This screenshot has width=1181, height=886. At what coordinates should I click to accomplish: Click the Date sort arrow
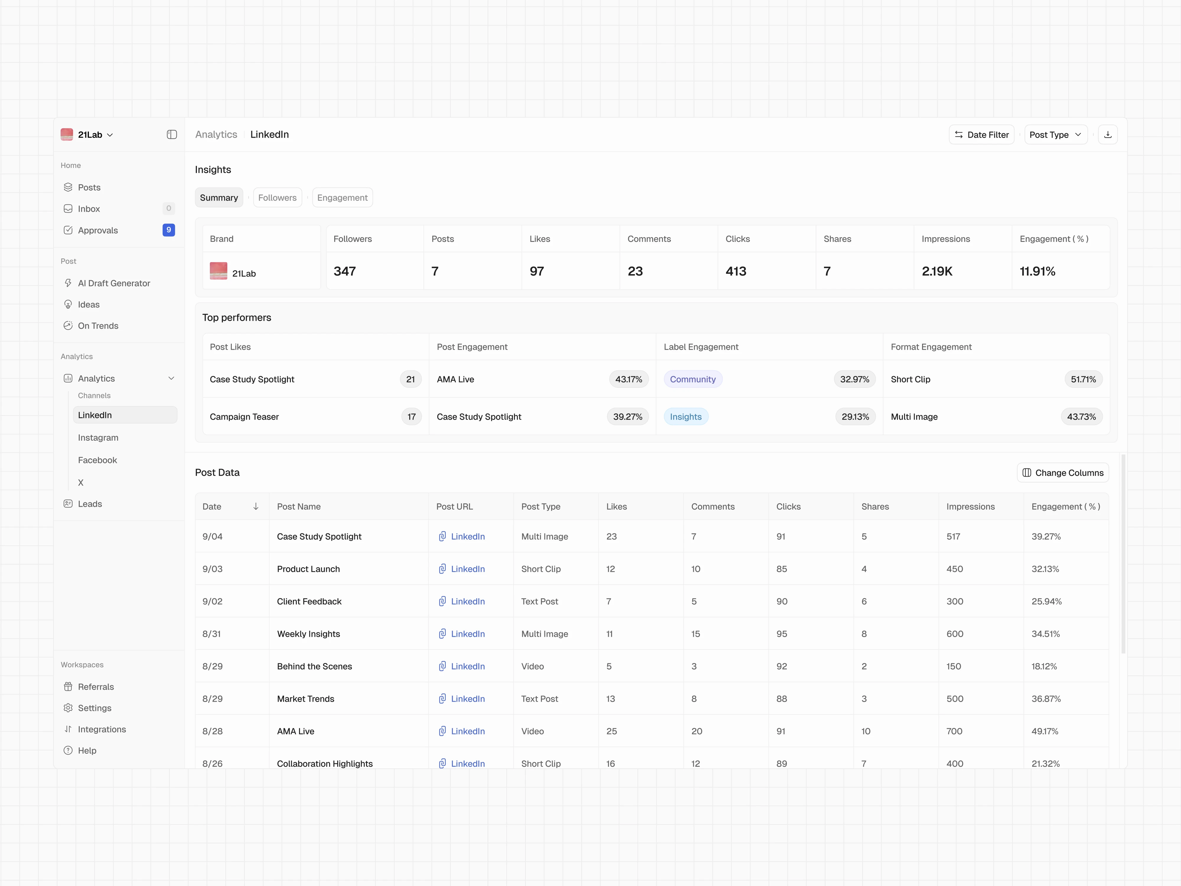[x=256, y=506]
